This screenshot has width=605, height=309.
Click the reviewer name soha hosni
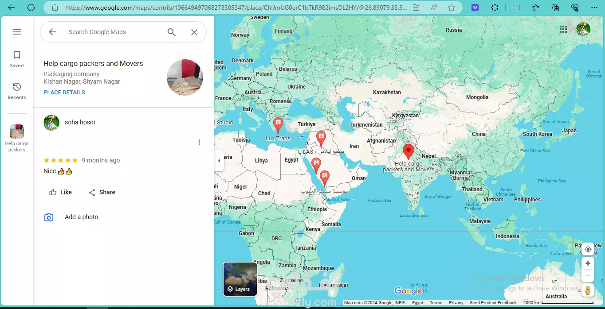tap(80, 122)
